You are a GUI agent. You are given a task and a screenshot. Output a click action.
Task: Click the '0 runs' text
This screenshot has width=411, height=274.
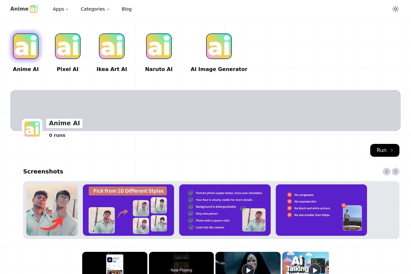[x=57, y=135]
